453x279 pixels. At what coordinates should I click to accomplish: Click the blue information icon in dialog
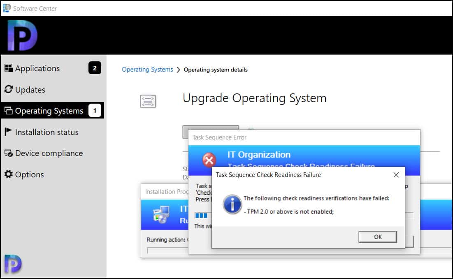(x=232, y=204)
